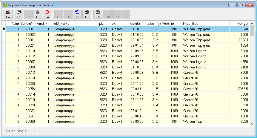Select ScheinNr cell 20010
The width and height of the screenshot is (257, 138).
pyautogui.click(x=27, y=51)
